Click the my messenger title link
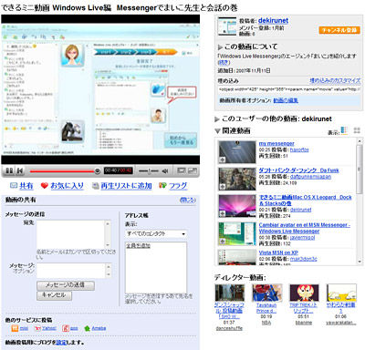 (x=276, y=143)
